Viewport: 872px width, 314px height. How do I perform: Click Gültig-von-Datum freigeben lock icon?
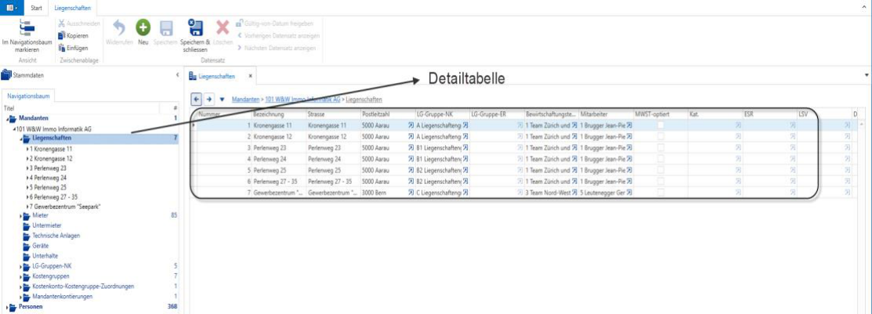239,23
